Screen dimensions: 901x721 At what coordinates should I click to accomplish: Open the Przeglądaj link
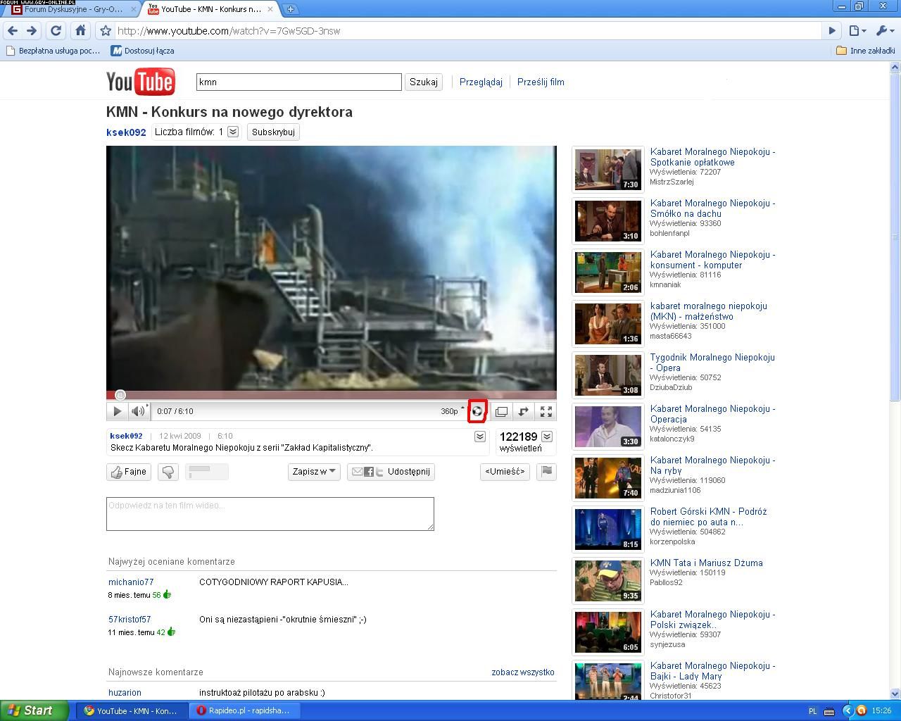coord(481,82)
